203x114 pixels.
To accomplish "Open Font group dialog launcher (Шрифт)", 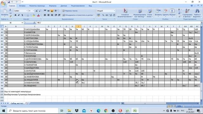I will 41,19.
